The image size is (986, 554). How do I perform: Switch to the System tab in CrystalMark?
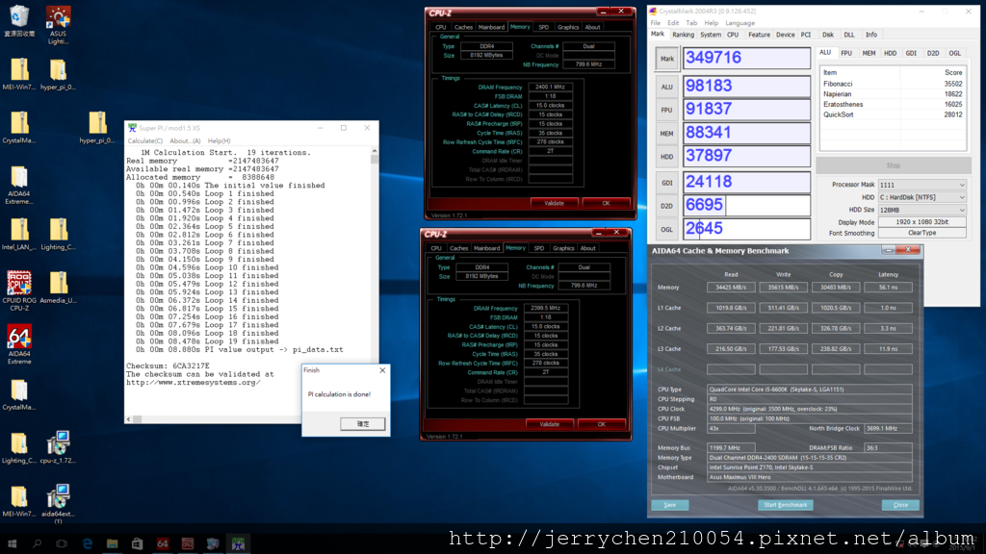point(711,36)
